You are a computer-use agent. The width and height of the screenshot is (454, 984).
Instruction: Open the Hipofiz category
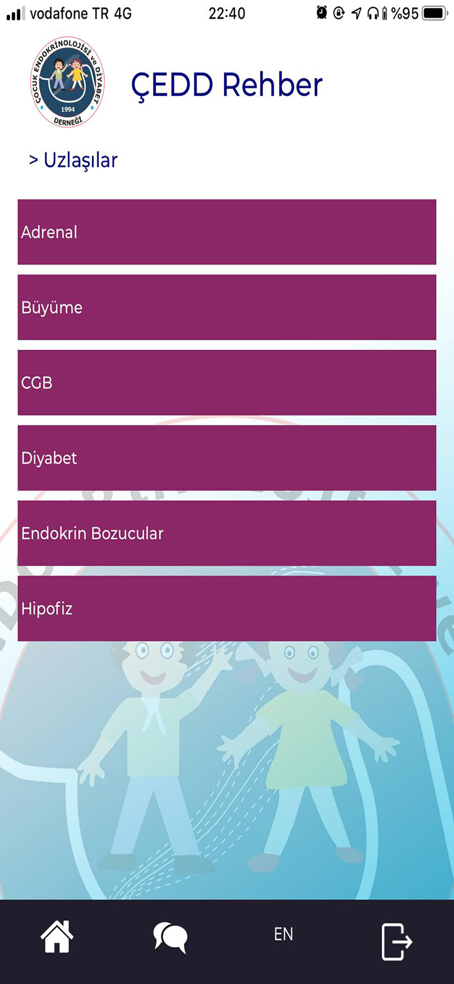(227, 608)
